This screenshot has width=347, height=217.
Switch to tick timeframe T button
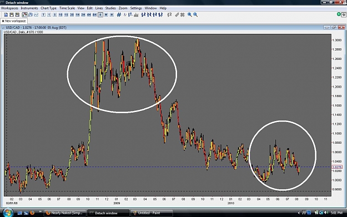click(43, 15)
